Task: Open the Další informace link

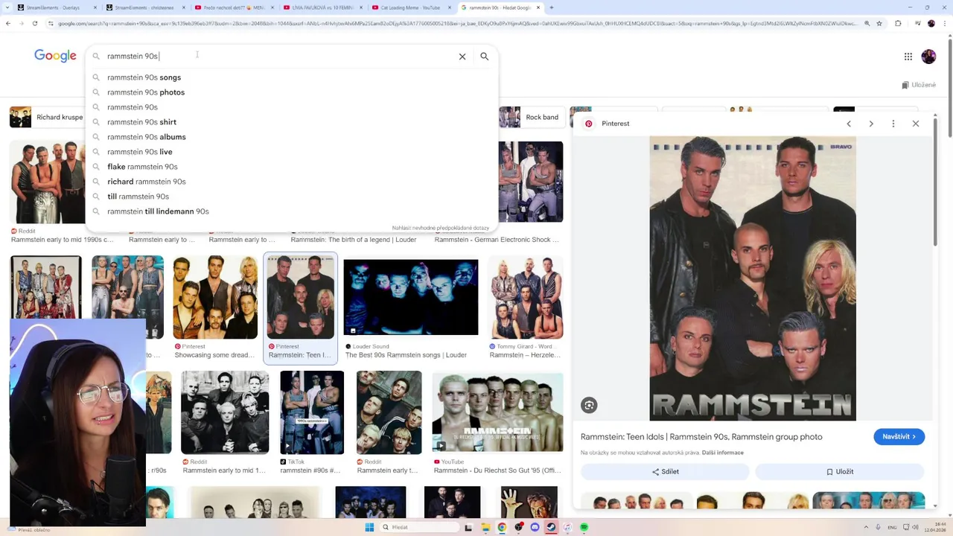Action: (x=722, y=453)
